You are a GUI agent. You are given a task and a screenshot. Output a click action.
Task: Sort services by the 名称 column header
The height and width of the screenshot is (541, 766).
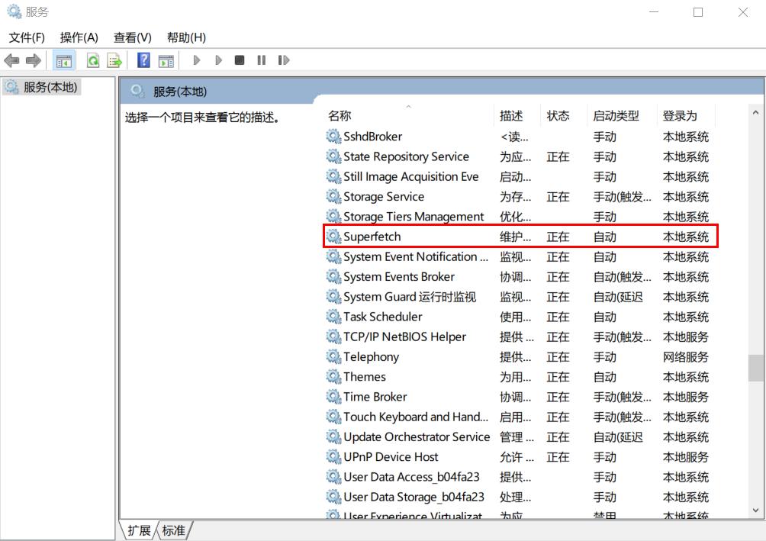pyautogui.click(x=339, y=115)
